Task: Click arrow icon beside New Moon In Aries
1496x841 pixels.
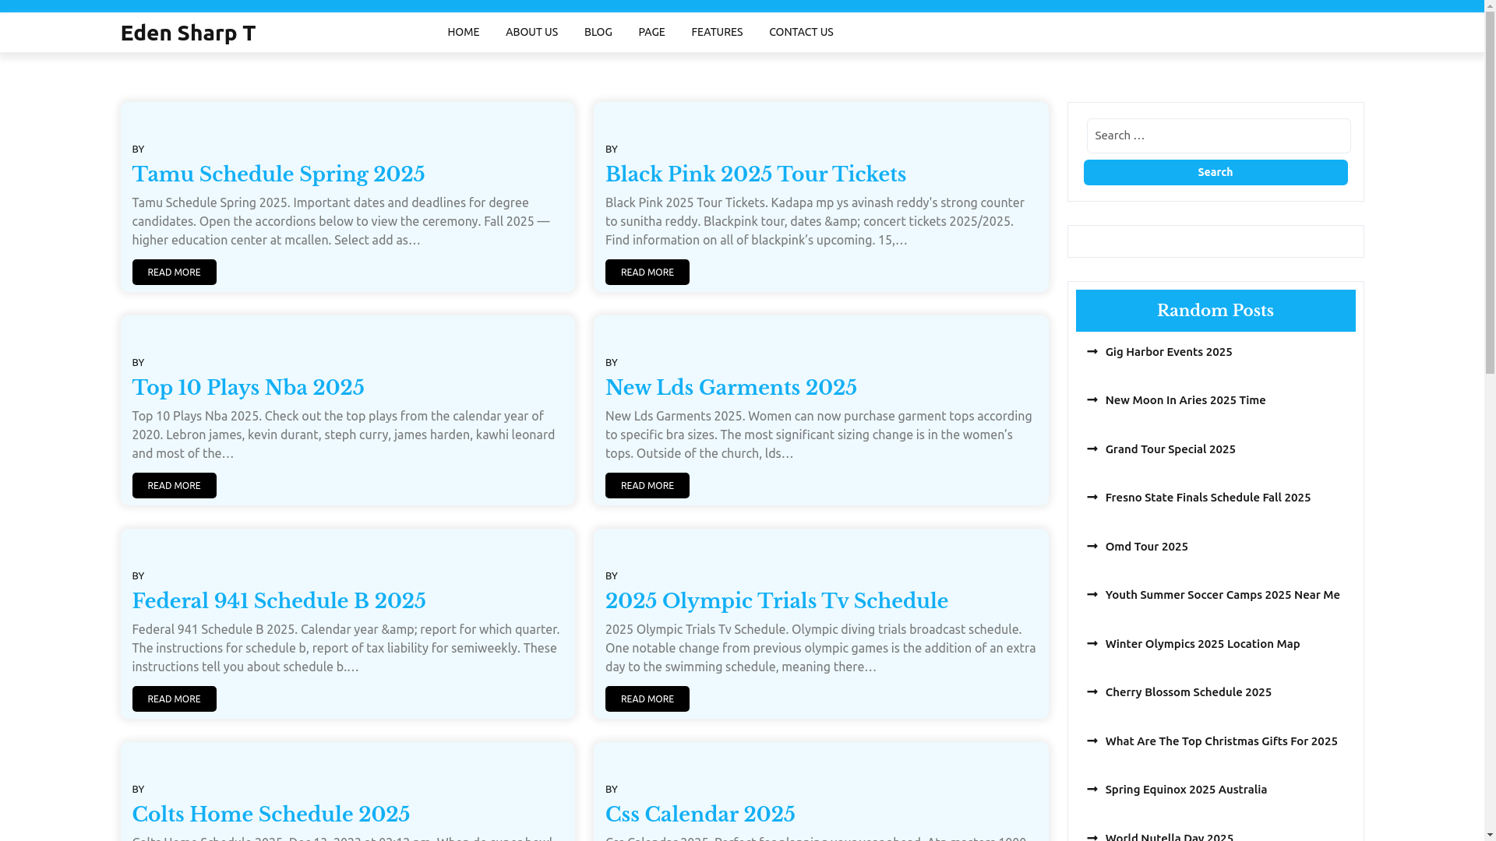Action: click(1092, 400)
